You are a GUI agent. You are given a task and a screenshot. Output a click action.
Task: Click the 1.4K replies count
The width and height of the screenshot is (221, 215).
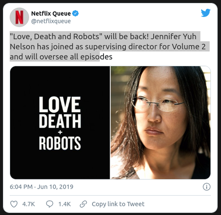pos(64,204)
